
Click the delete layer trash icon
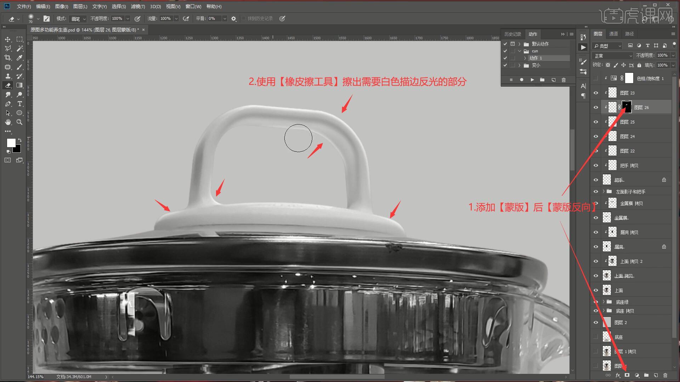point(665,375)
